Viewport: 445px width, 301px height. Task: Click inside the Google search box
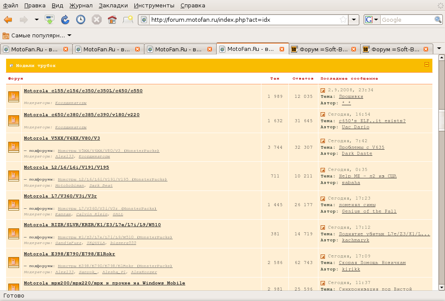[x=407, y=20]
